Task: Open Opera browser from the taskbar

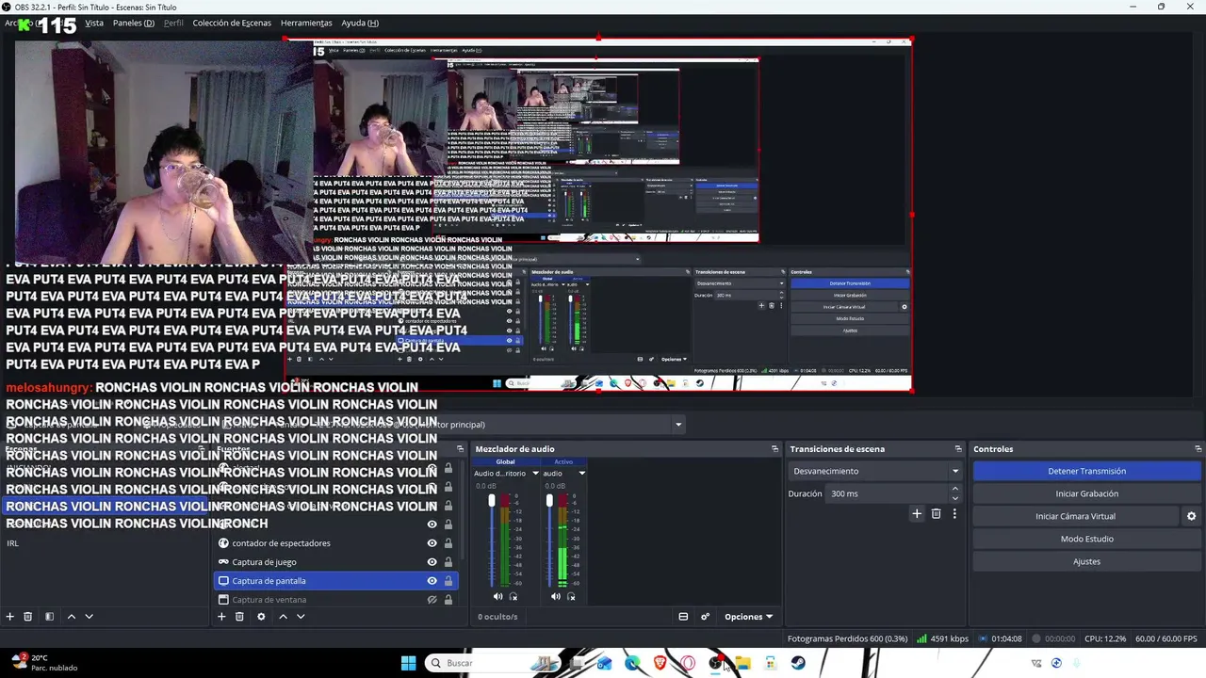Action: click(688, 663)
